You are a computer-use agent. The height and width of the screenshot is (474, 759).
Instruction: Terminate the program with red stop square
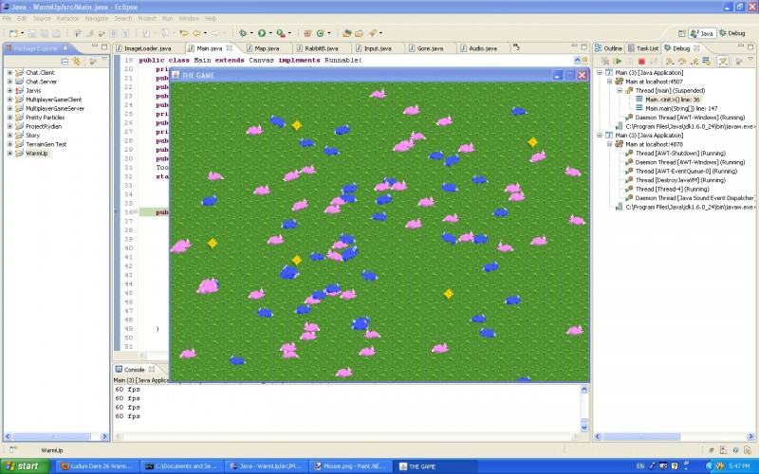(641, 62)
